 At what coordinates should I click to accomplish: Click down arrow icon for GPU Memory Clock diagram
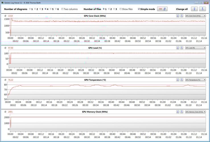point(182,112)
